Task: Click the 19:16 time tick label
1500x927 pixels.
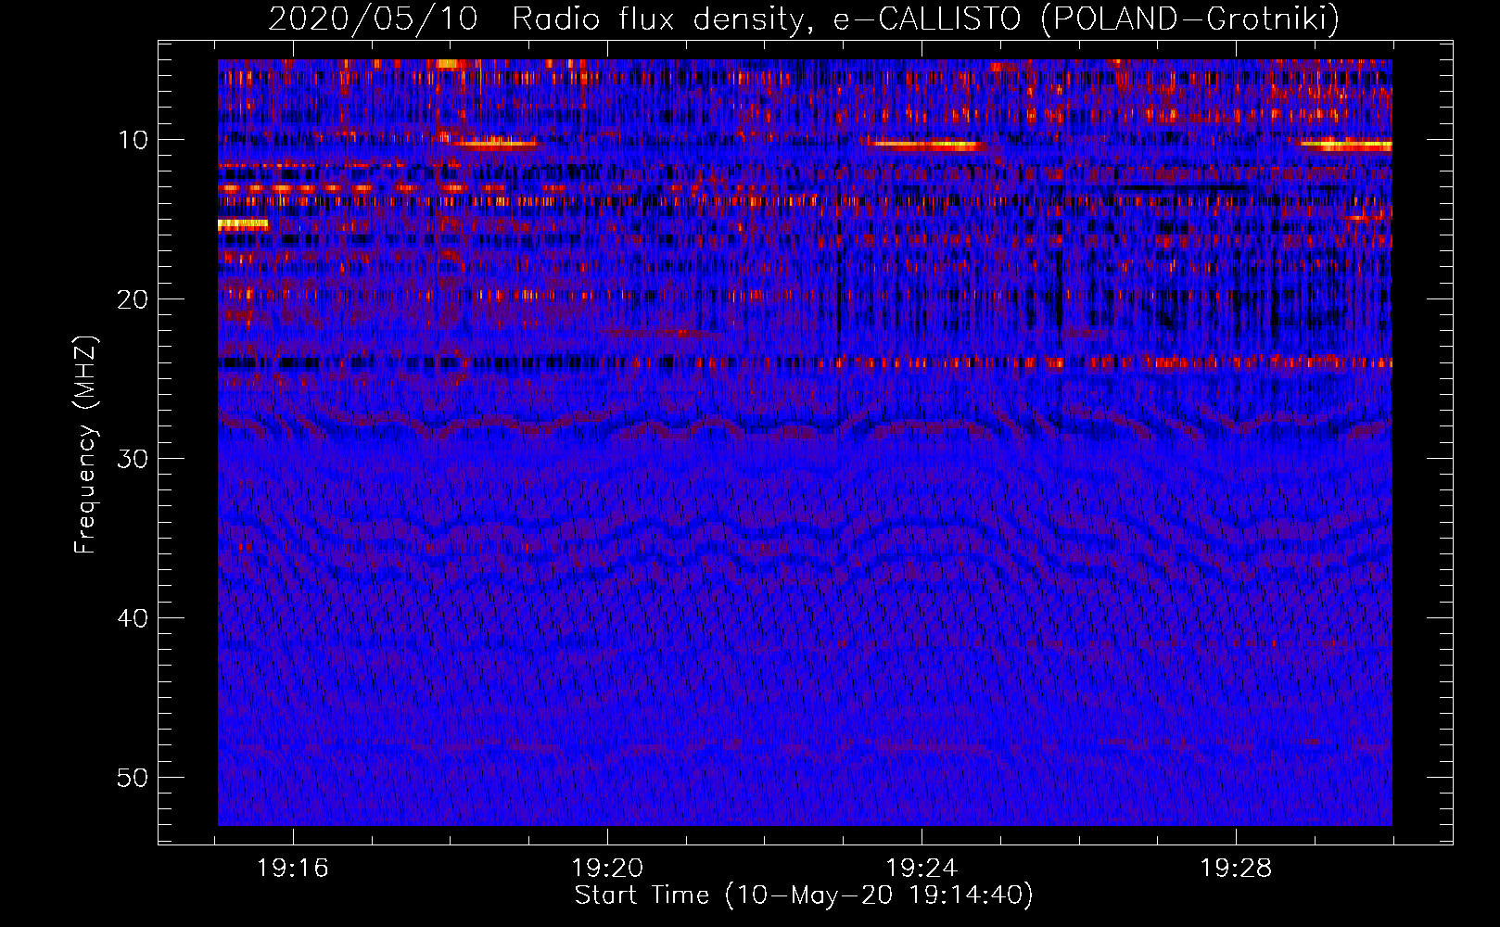Action: coord(293,869)
